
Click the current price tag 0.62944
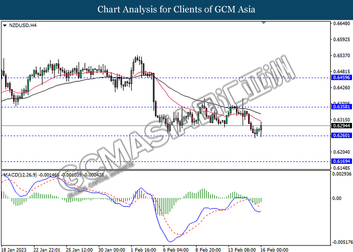tap(341, 126)
